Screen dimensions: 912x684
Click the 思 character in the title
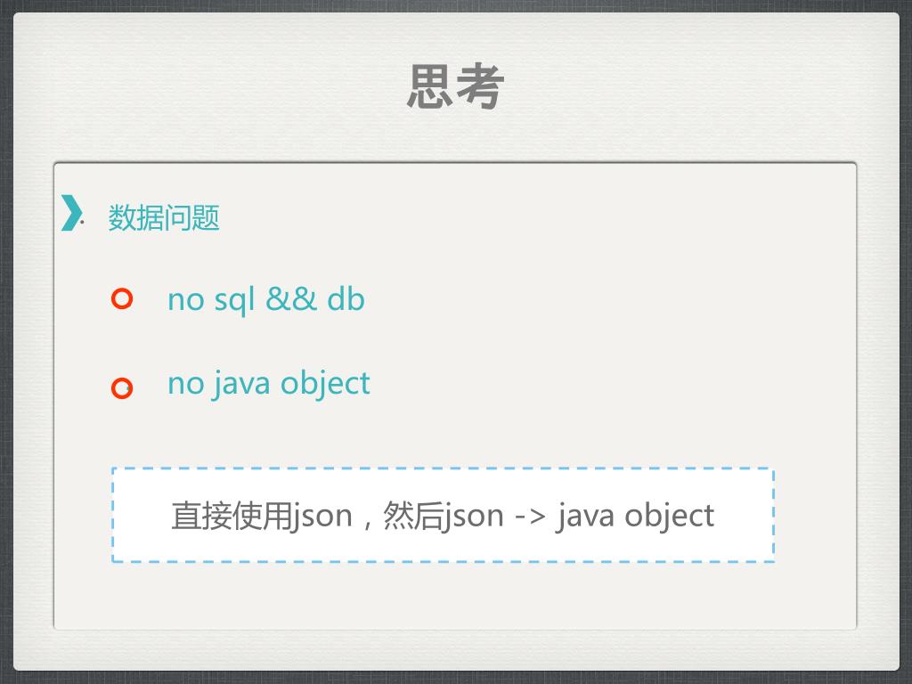pos(430,86)
